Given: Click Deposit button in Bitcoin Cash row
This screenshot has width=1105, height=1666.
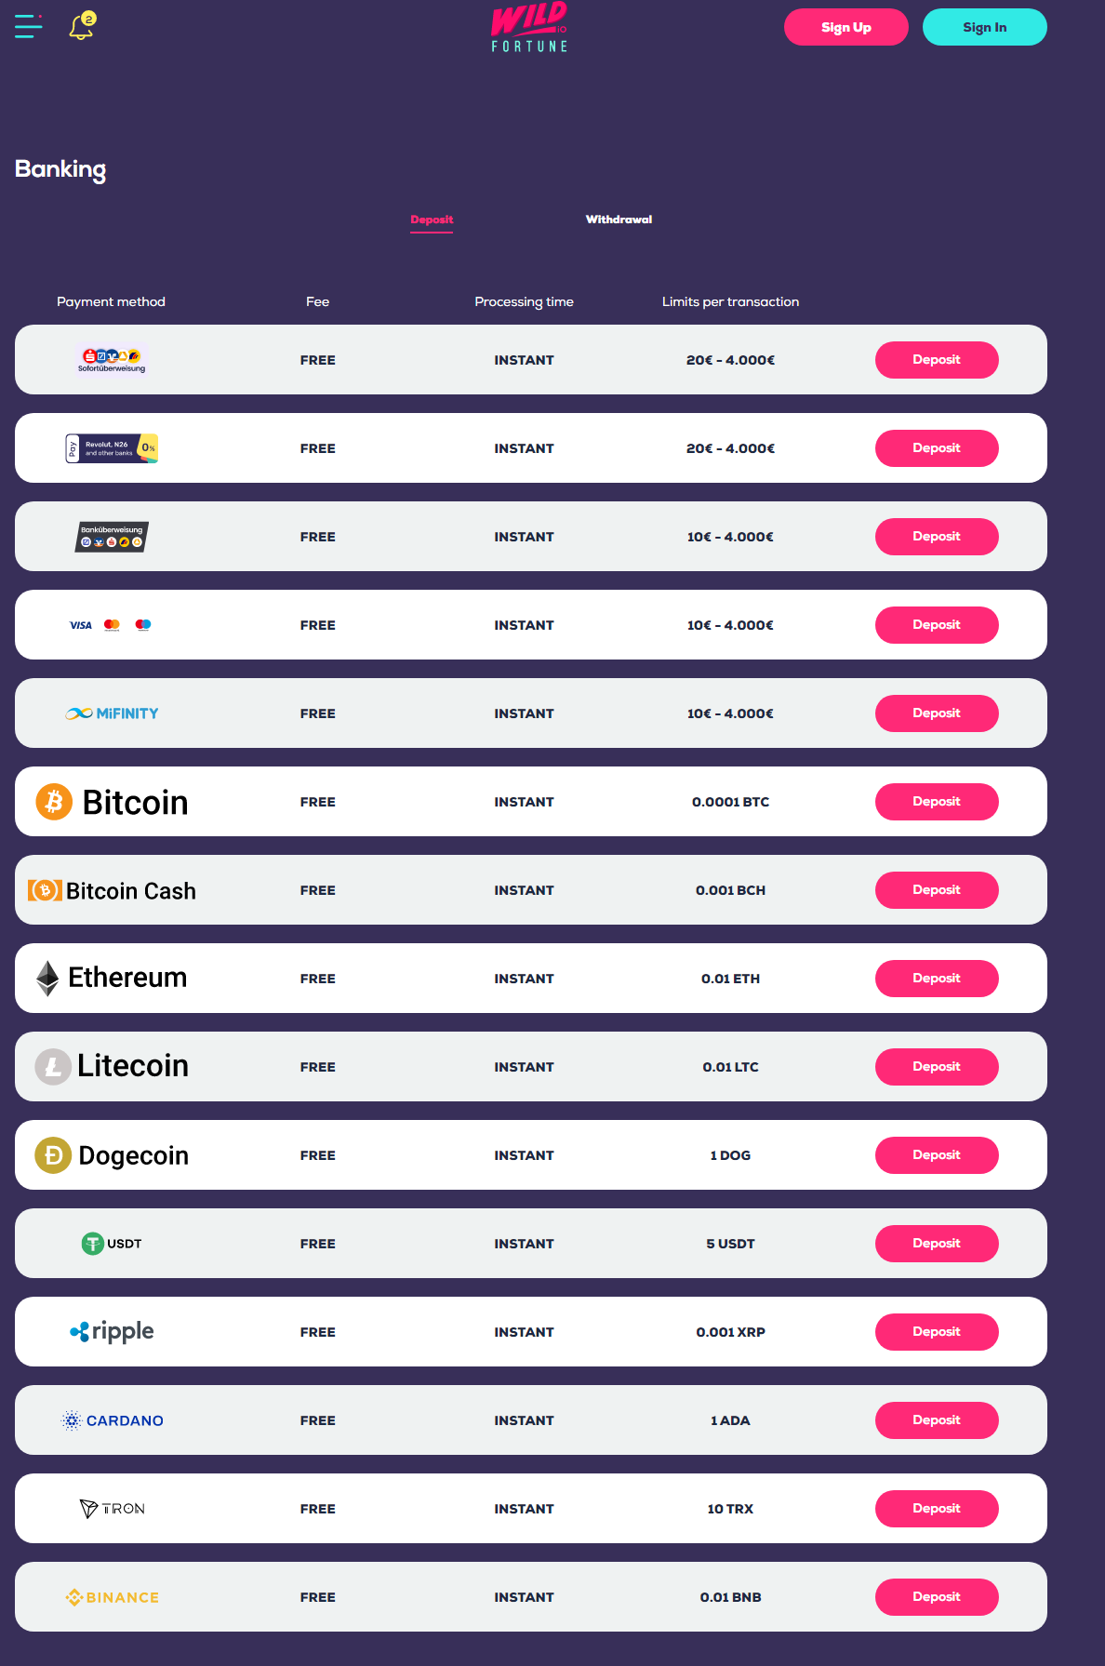Looking at the screenshot, I should pos(937,890).
